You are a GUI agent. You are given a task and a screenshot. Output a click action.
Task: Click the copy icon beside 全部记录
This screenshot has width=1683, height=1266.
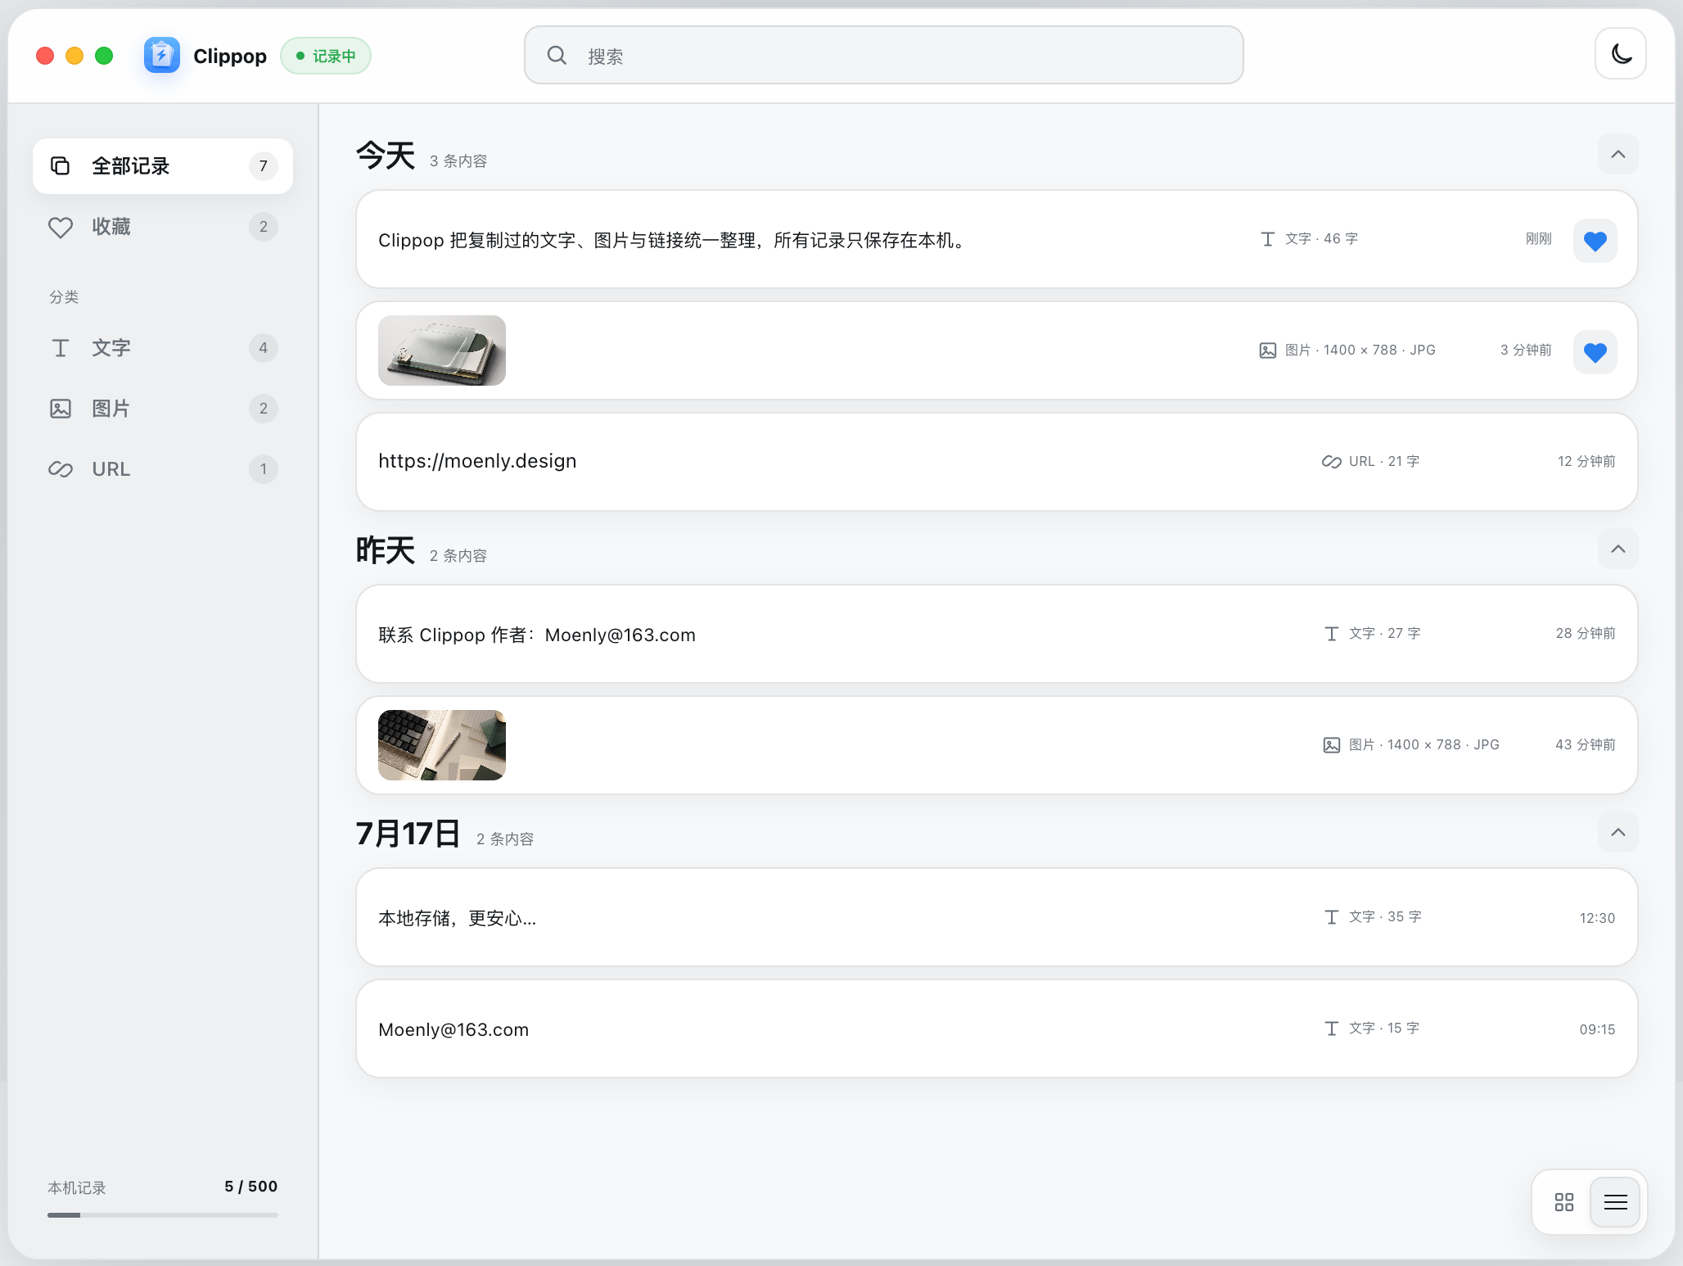click(61, 166)
